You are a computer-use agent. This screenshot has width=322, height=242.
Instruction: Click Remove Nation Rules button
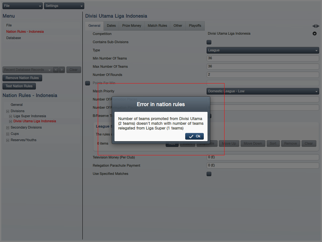[x=22, y=78]
